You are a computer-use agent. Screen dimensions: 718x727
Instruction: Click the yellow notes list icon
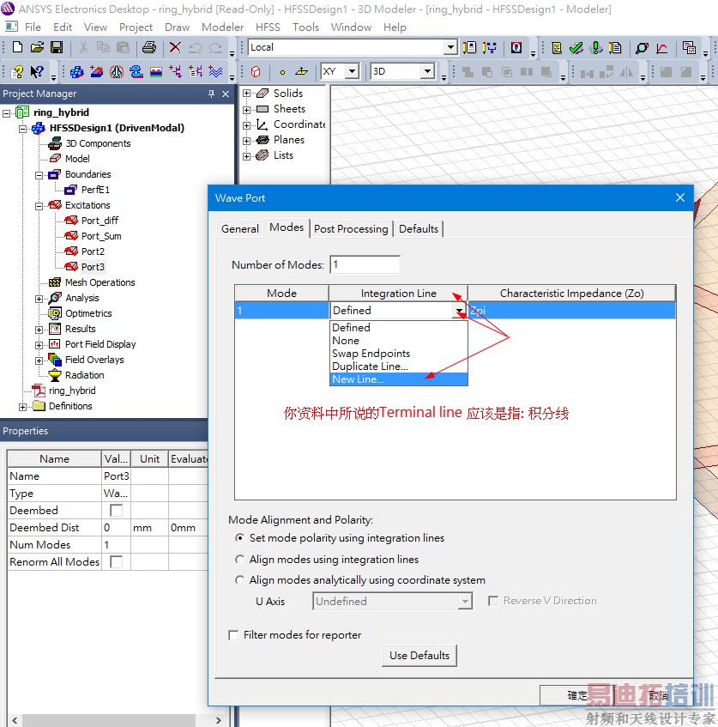pos(557,47)
